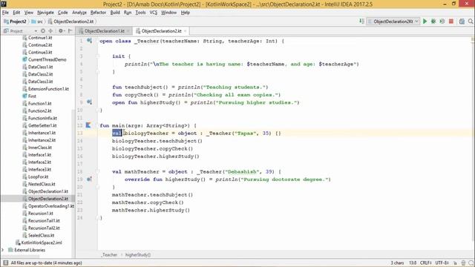
Task: Open Project panel settings gear
Action: tap(61, 31)
